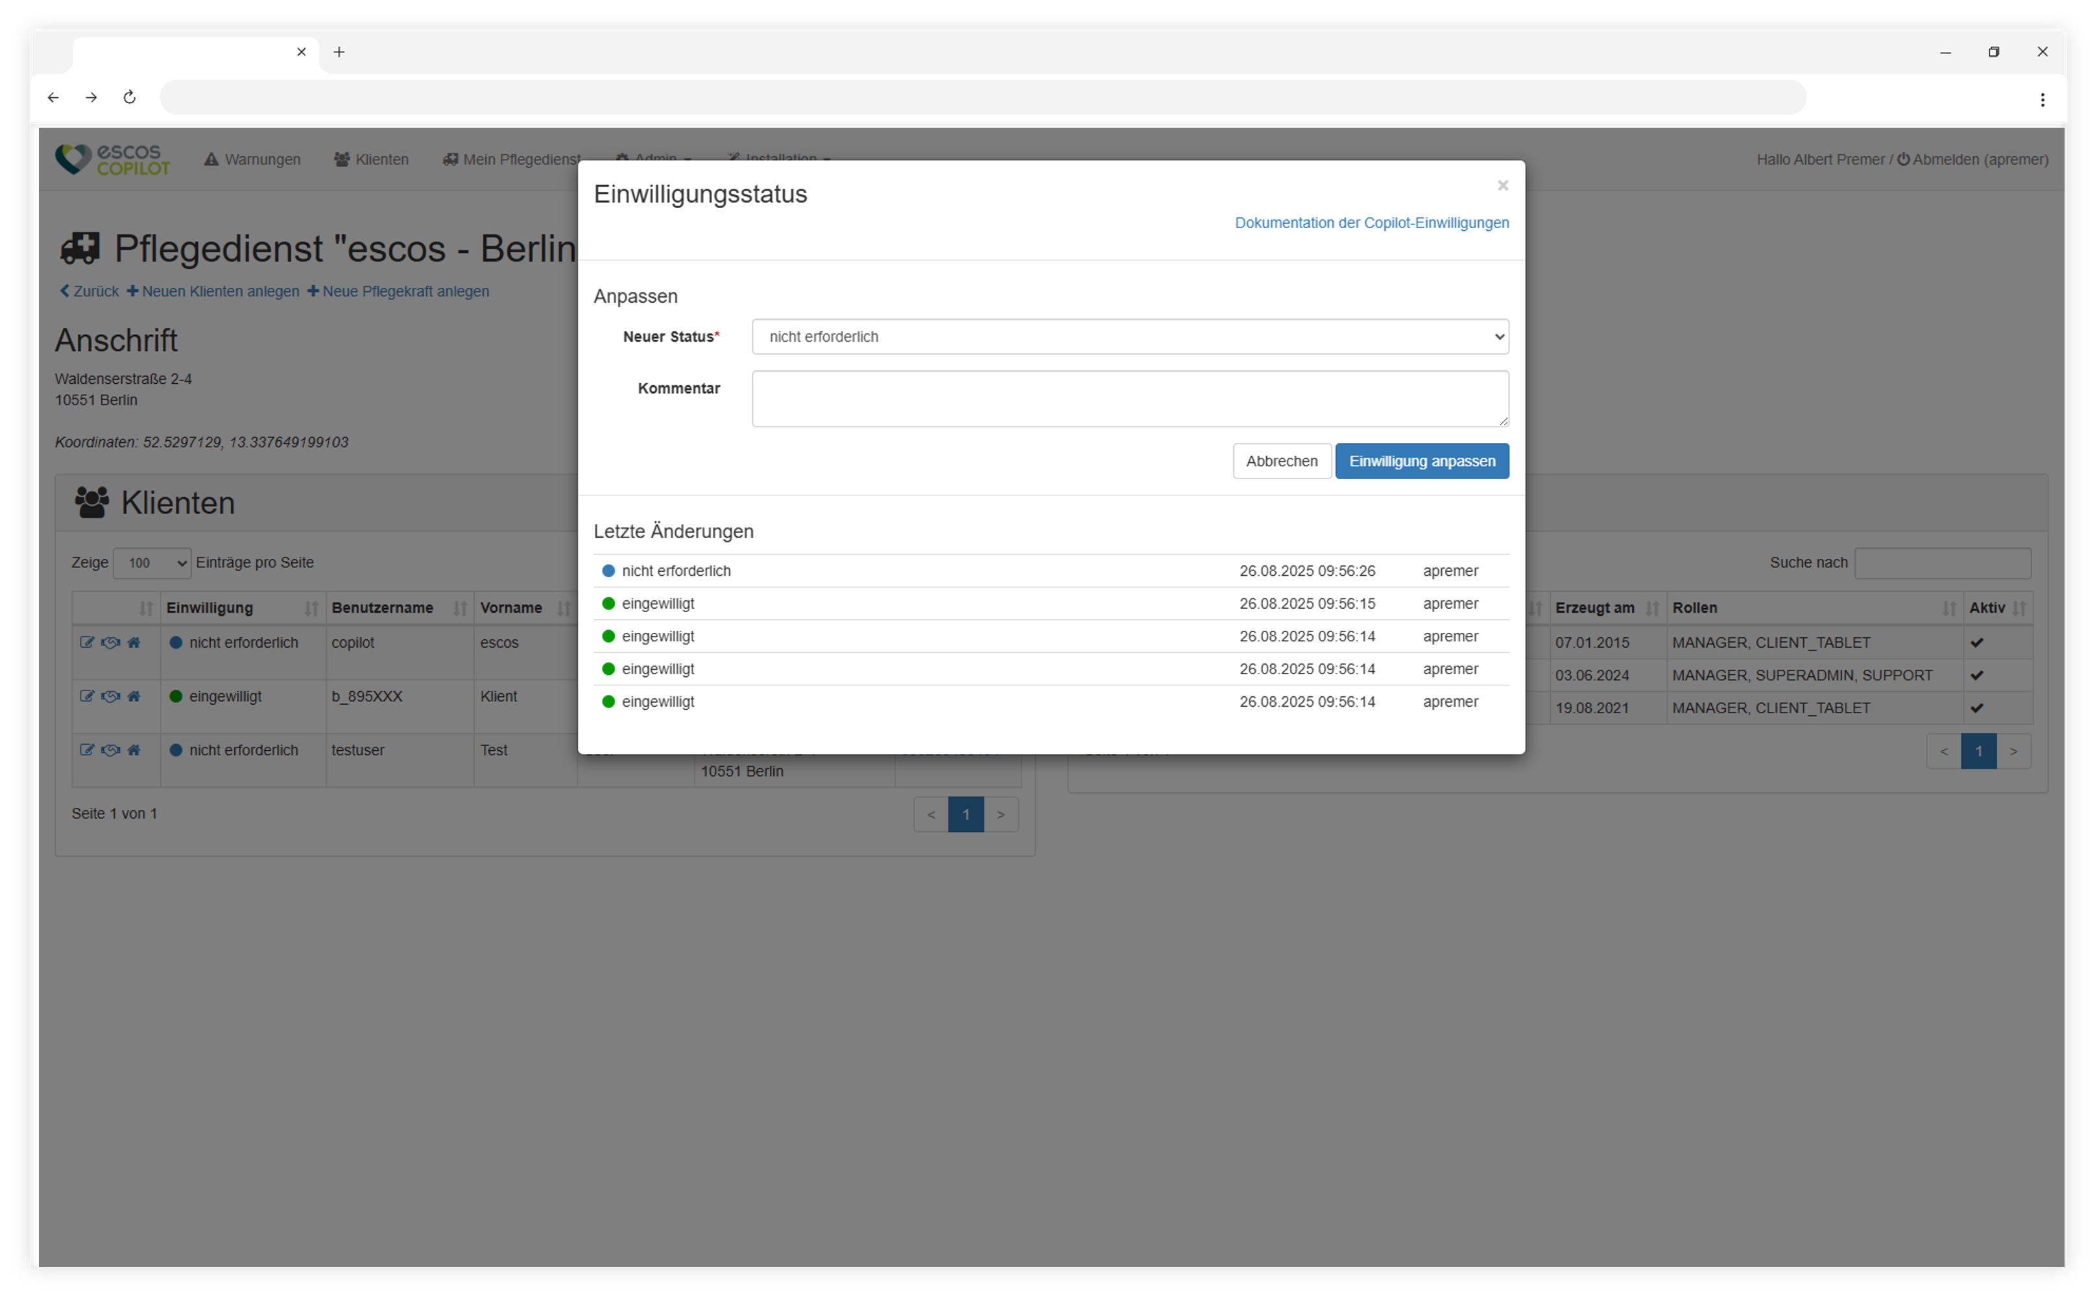Click the edit icon in the testuser row

point(87,749)
